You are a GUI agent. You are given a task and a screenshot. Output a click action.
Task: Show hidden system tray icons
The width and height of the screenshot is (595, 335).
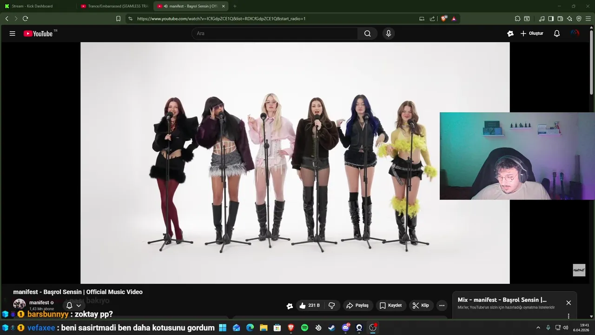coord(538,328)
